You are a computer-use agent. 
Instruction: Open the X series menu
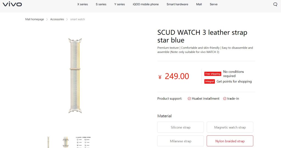[82, 4]
